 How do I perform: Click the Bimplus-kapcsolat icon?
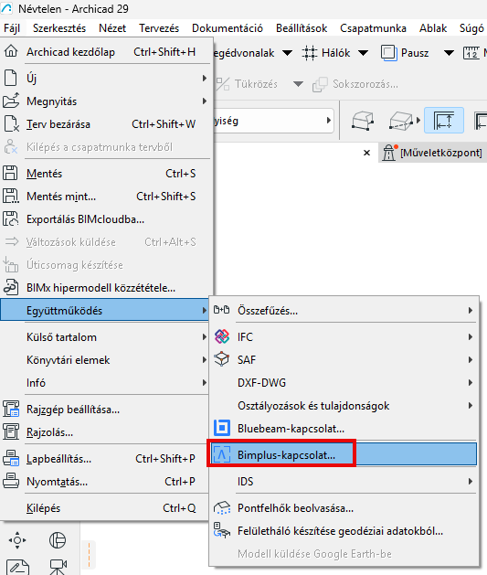tap(222, 454)
